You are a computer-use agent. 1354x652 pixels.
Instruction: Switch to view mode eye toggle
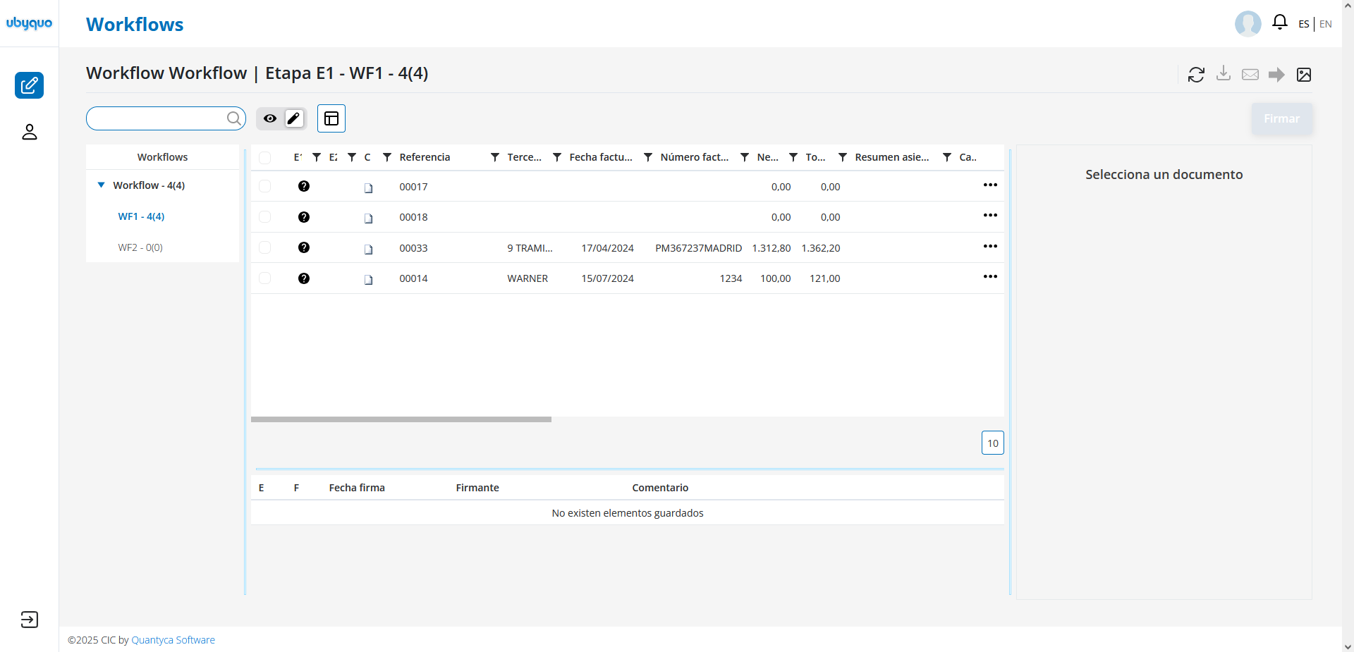click(270, 118)
